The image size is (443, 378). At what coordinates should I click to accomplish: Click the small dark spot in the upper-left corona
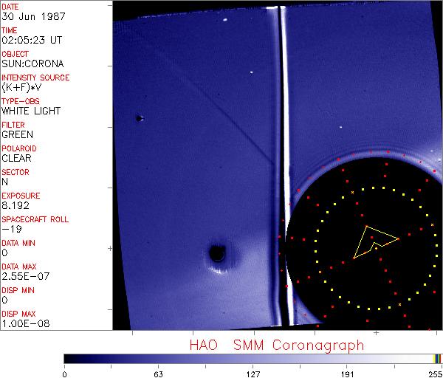click(x=139, y=118)
